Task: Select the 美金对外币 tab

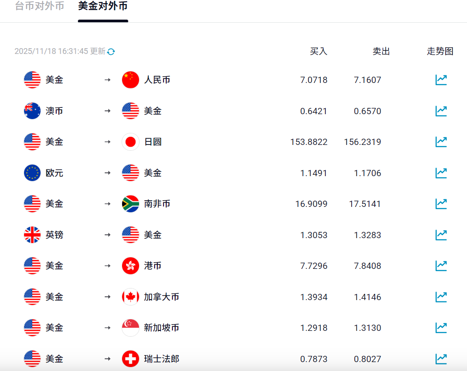Action: coord(103,7)
